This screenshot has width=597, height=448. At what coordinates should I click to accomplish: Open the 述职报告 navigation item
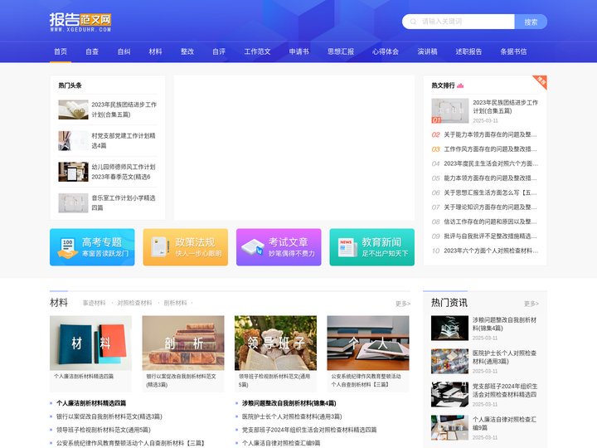(468, 51)
